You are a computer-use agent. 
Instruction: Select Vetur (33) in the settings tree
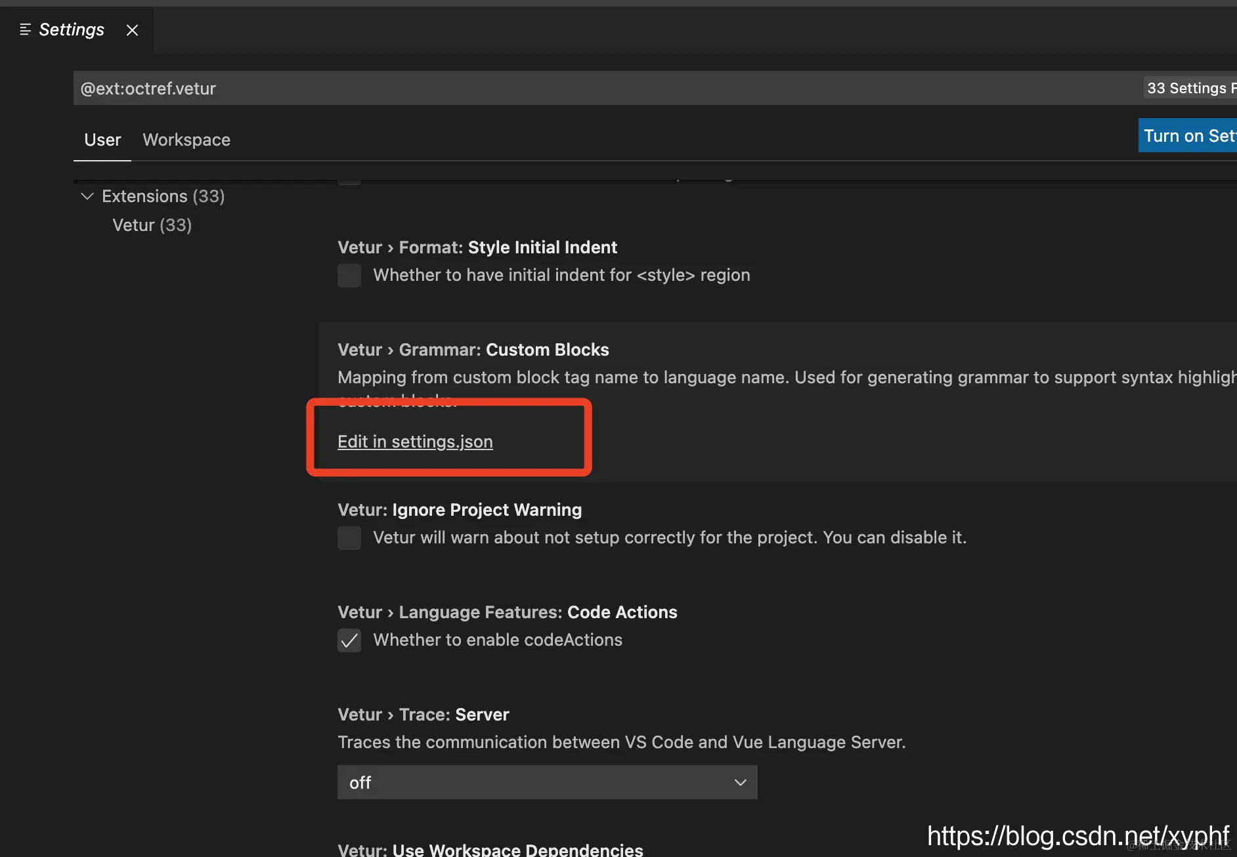point(152,225)
